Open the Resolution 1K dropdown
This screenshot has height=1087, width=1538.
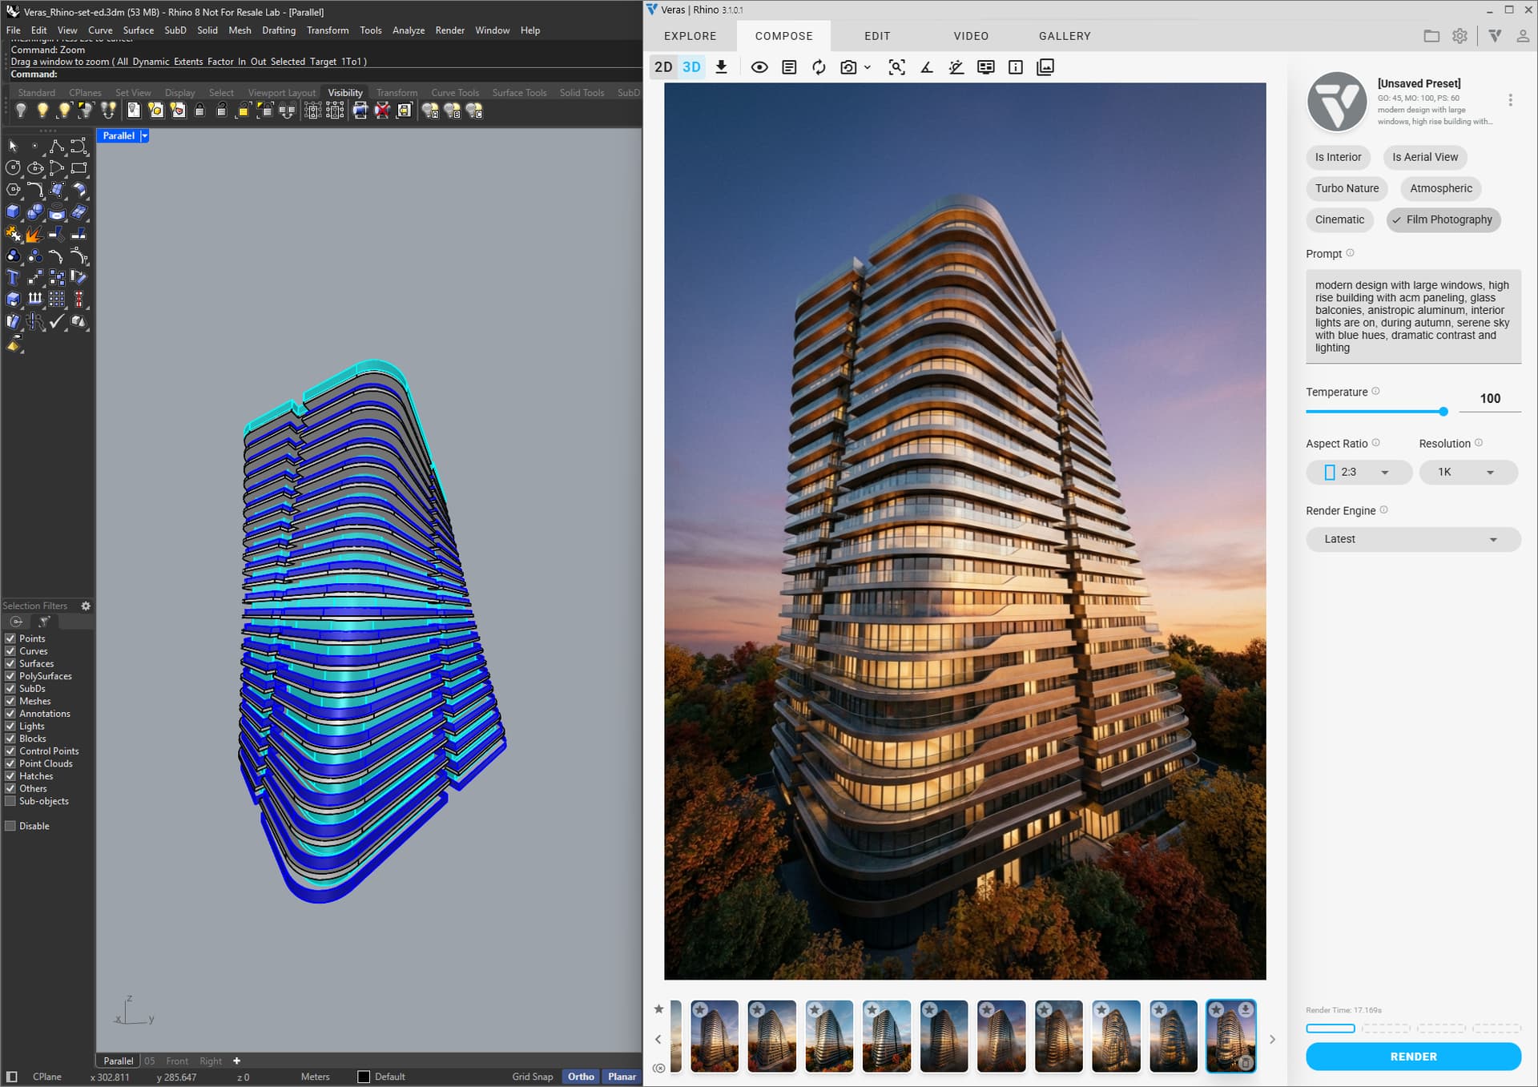coord(1468,473)
